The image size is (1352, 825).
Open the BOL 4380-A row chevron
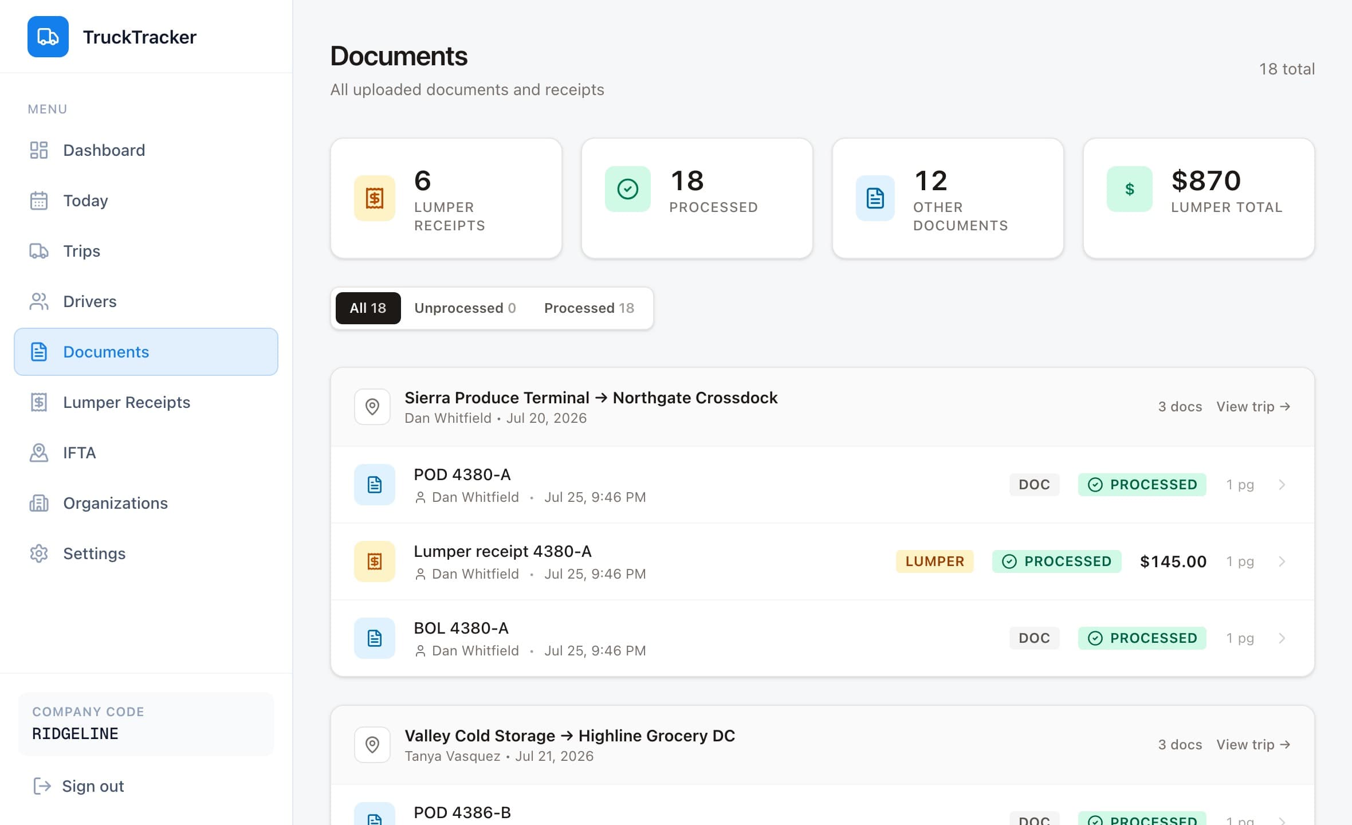(1282, 638)
